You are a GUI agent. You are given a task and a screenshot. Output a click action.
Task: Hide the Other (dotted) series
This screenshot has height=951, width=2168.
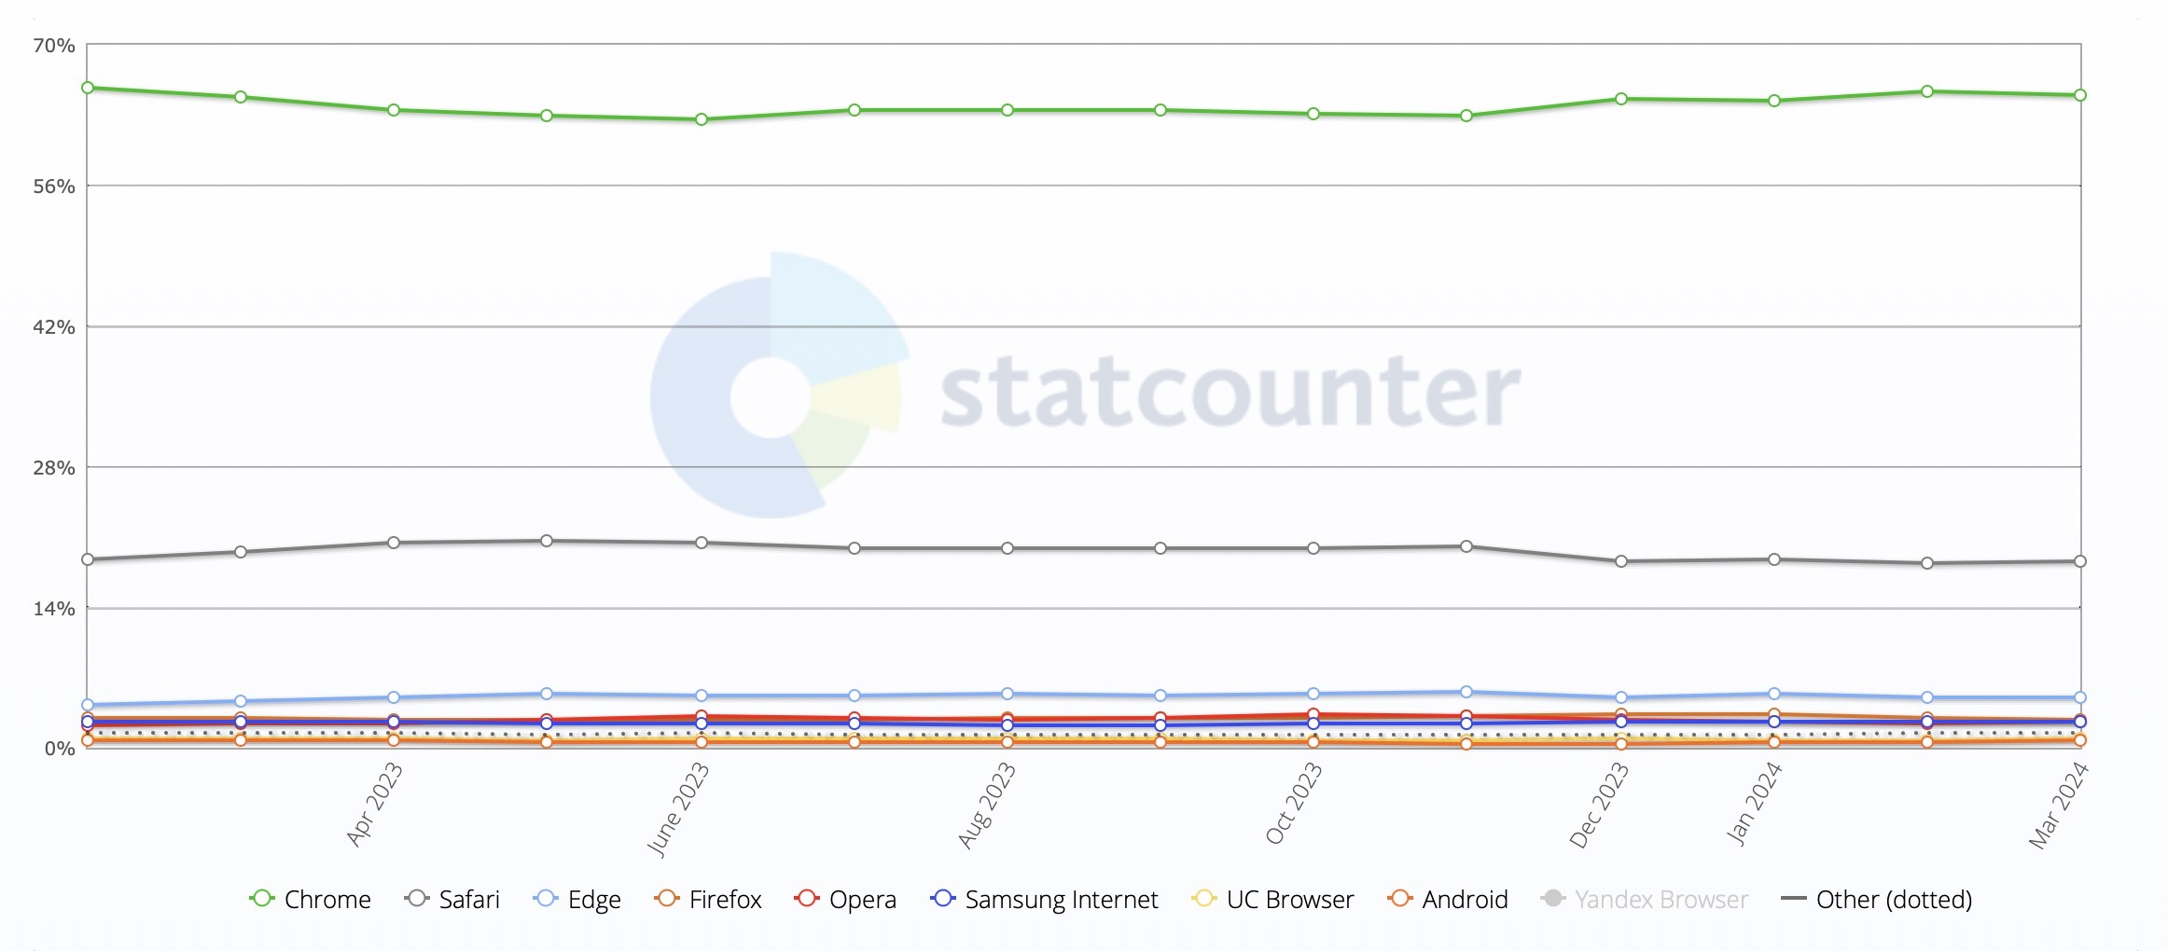click(x=1893, y=900)
